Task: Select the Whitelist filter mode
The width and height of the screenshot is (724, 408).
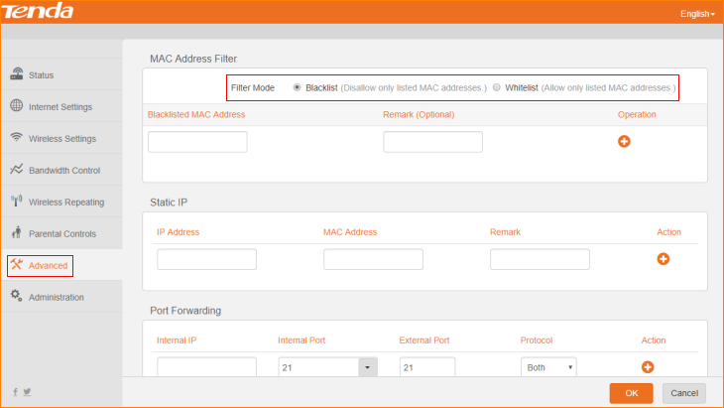Action: (x=497, y=88)
